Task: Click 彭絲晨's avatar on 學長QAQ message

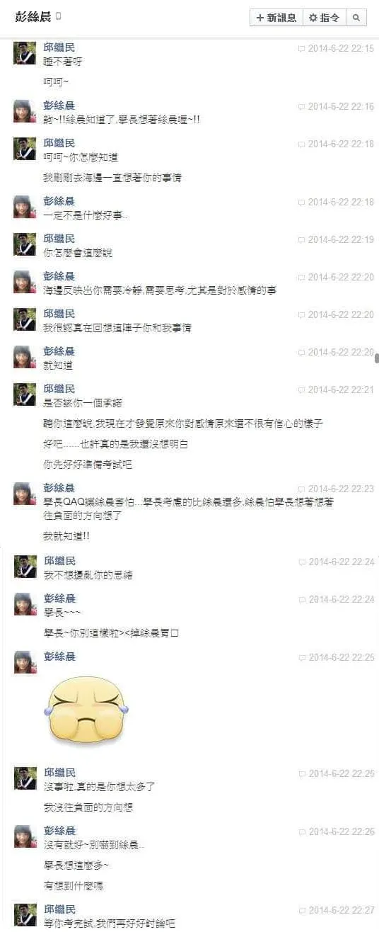Action: [25, 494]
